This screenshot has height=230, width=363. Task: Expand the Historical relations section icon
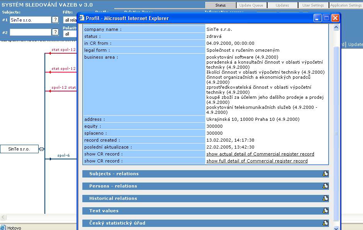click(x=326, y=198)
